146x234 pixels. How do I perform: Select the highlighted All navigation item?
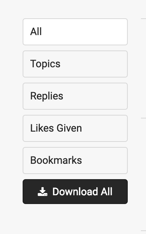[75, 32]
